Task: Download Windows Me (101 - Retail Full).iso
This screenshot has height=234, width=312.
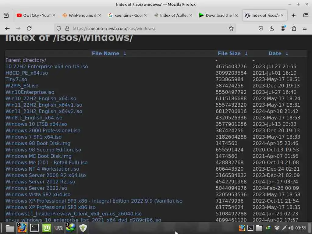Action: tap(46, 162)
